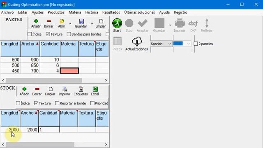Click Borrar in the STOCK toolbar

point(37,91)
